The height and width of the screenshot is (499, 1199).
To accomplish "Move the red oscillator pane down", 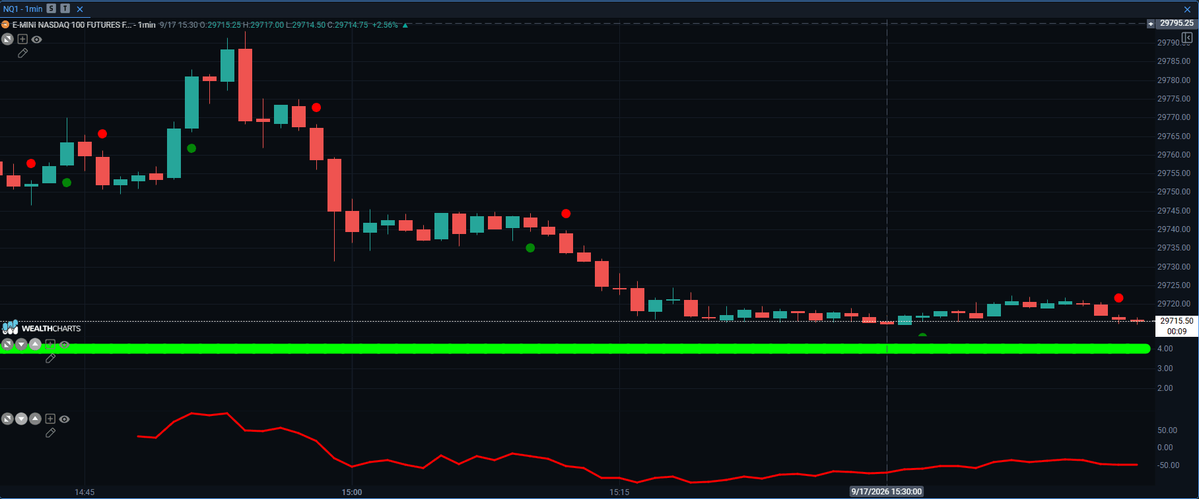I will (21, 419).
